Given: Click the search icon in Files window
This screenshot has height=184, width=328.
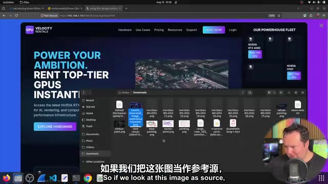Looking at the screenshot, I should [250, 93].
